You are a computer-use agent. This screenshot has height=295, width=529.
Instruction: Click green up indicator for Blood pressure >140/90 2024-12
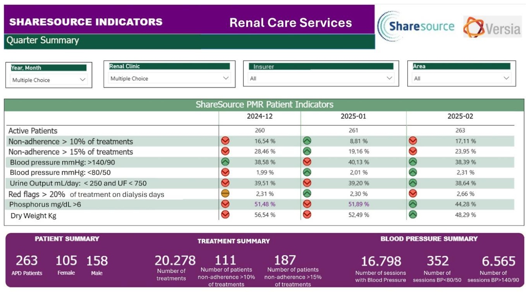(225, 161)
